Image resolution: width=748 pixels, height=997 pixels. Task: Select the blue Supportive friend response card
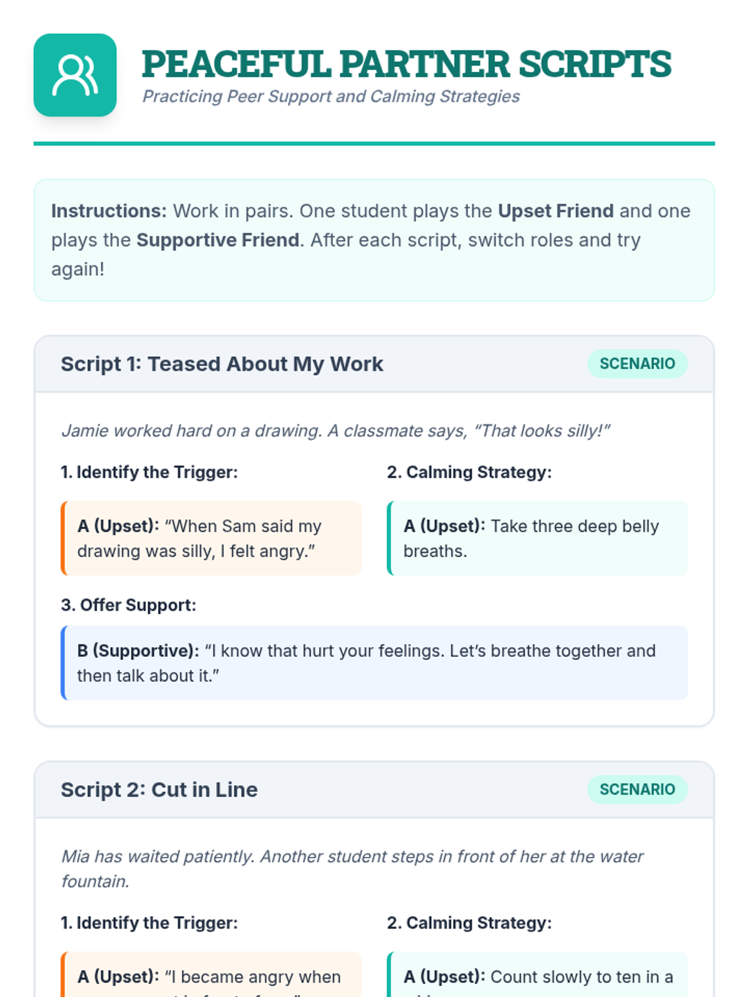coord(374,663)
